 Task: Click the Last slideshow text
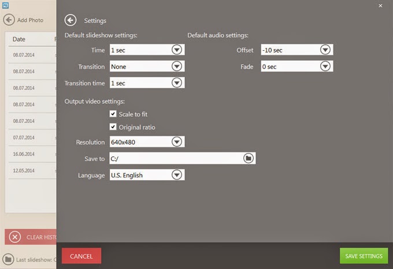pos(36,260)
